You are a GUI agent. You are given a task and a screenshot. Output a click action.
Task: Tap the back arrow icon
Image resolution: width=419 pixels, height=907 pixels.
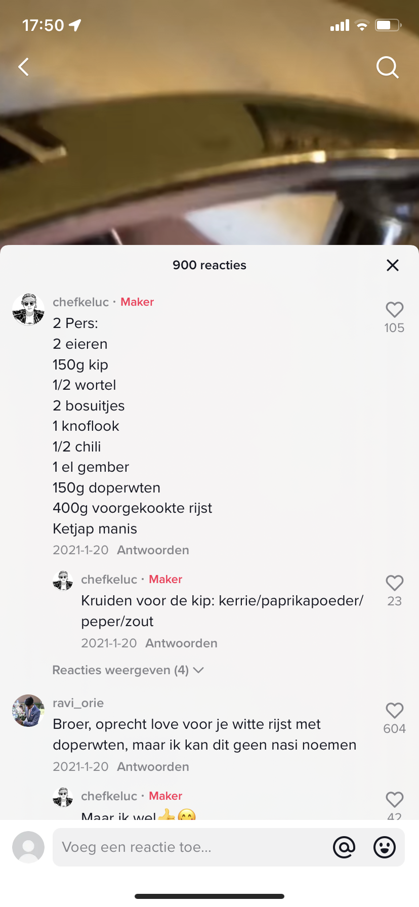[x=24, y=67]
